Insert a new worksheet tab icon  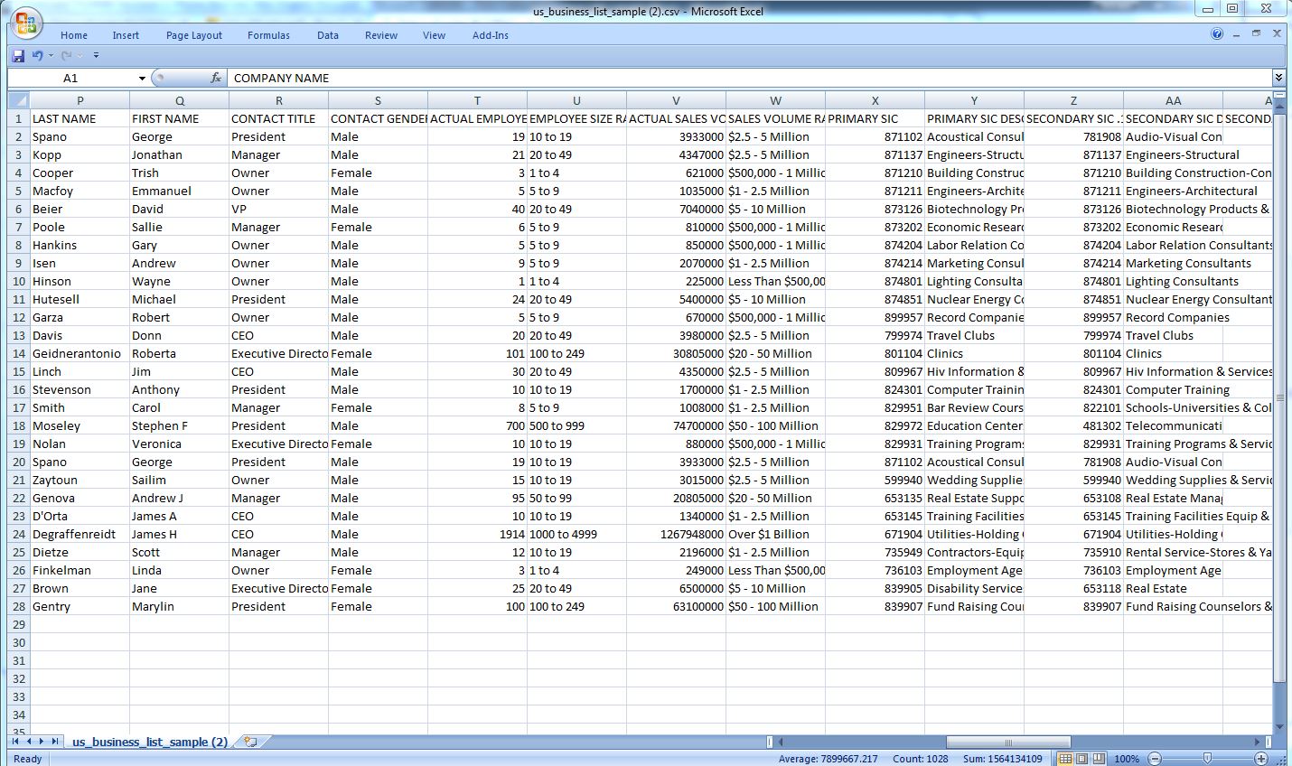(x=250, y=742)
